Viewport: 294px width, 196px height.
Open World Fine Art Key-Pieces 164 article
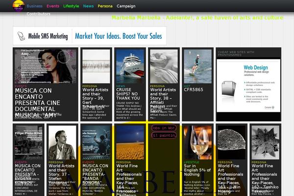[x=129, y=180]
